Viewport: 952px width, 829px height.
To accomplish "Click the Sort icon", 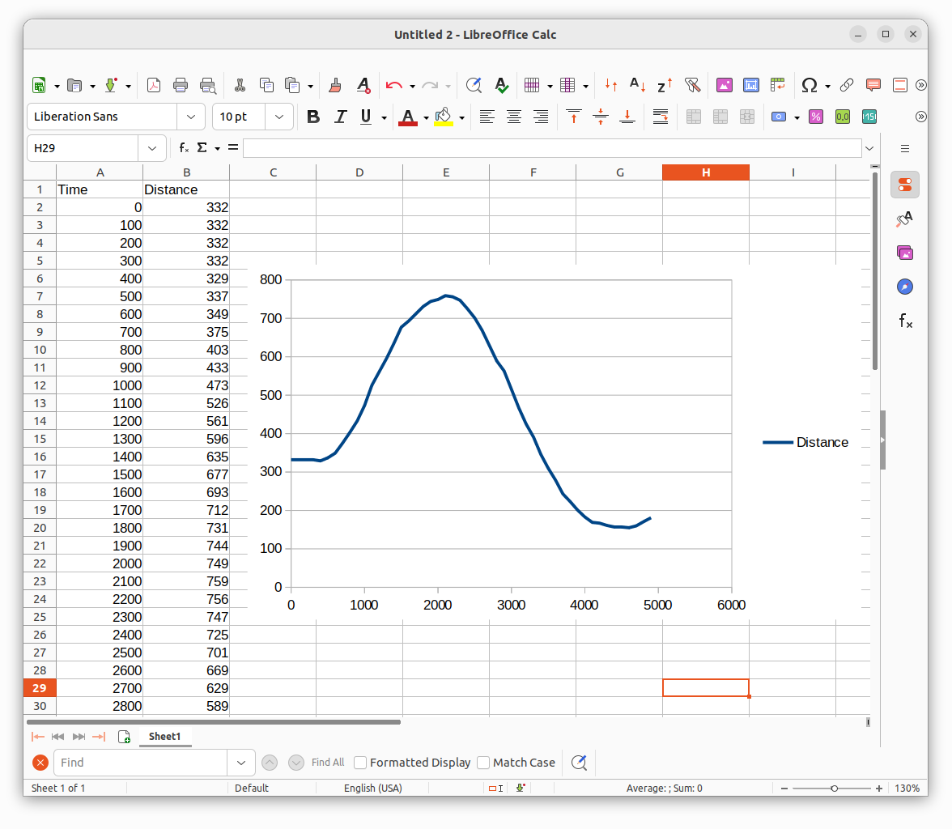I will click(610, 86).
